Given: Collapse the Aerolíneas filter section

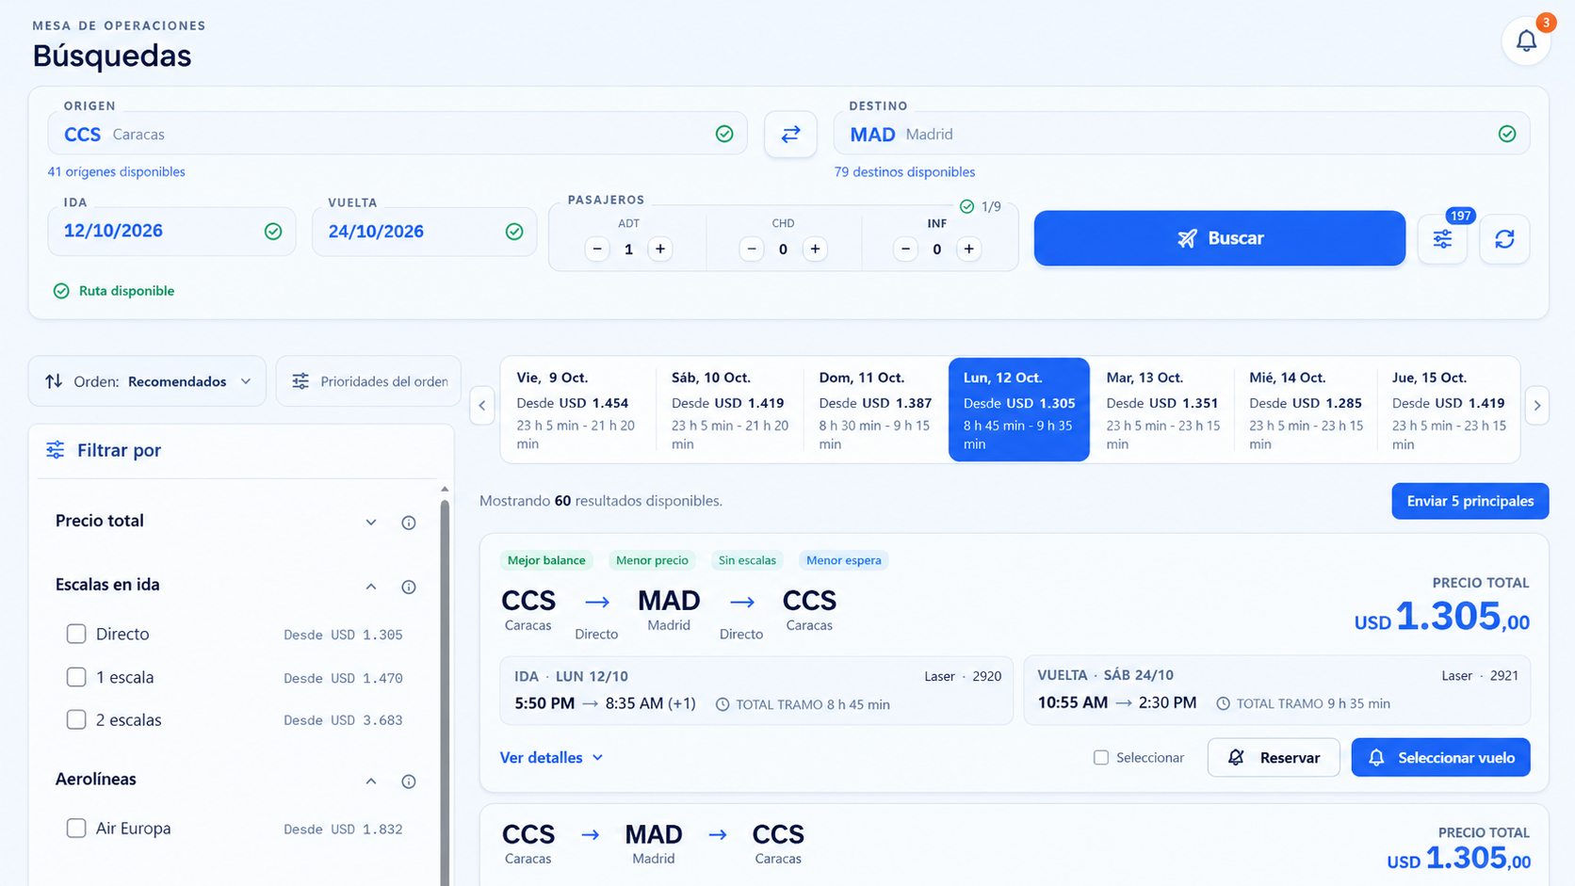Looking at the screenshot, I should (371, 781).
